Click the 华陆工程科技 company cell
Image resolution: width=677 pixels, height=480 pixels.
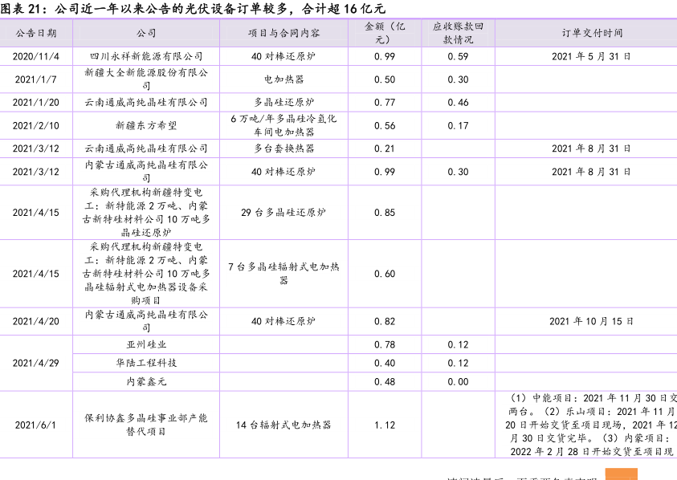click(146, 363)
